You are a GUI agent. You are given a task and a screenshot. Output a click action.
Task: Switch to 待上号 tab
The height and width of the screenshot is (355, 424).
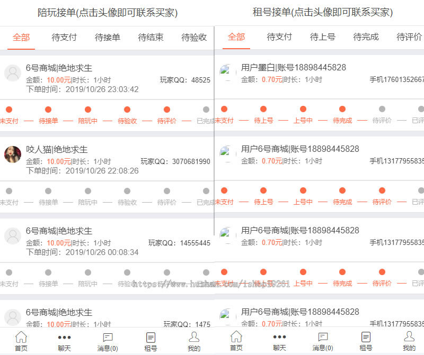click(323, 37)
